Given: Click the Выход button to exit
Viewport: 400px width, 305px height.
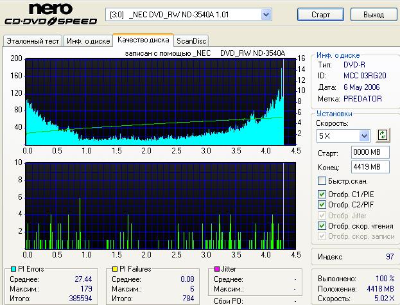Looking at the screenshot, I should [x=373, y=14].
